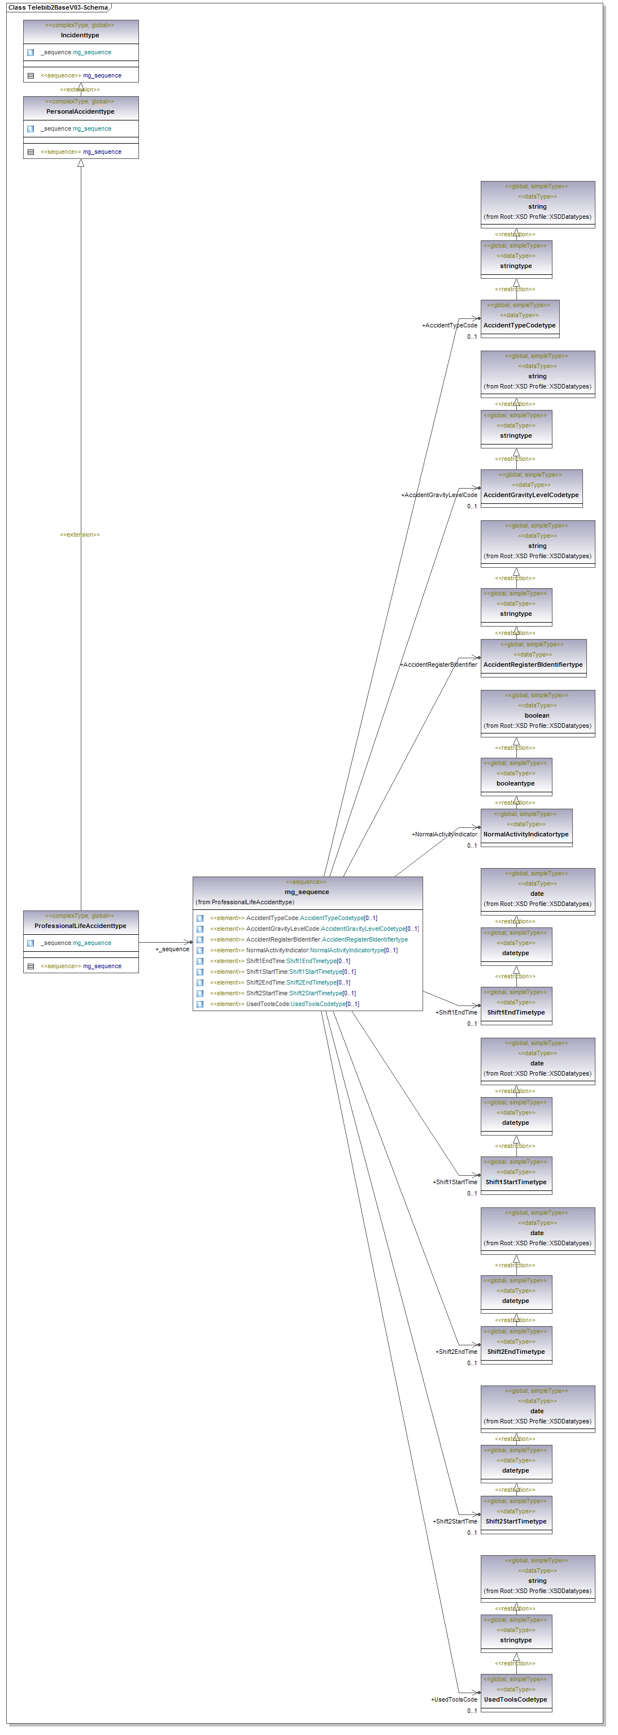This screenshot has width=618, height=1735.
Task: Select the Shift2EndTime element row in mg_sequence
Action: pyautogui.click(x=297, y=983)
